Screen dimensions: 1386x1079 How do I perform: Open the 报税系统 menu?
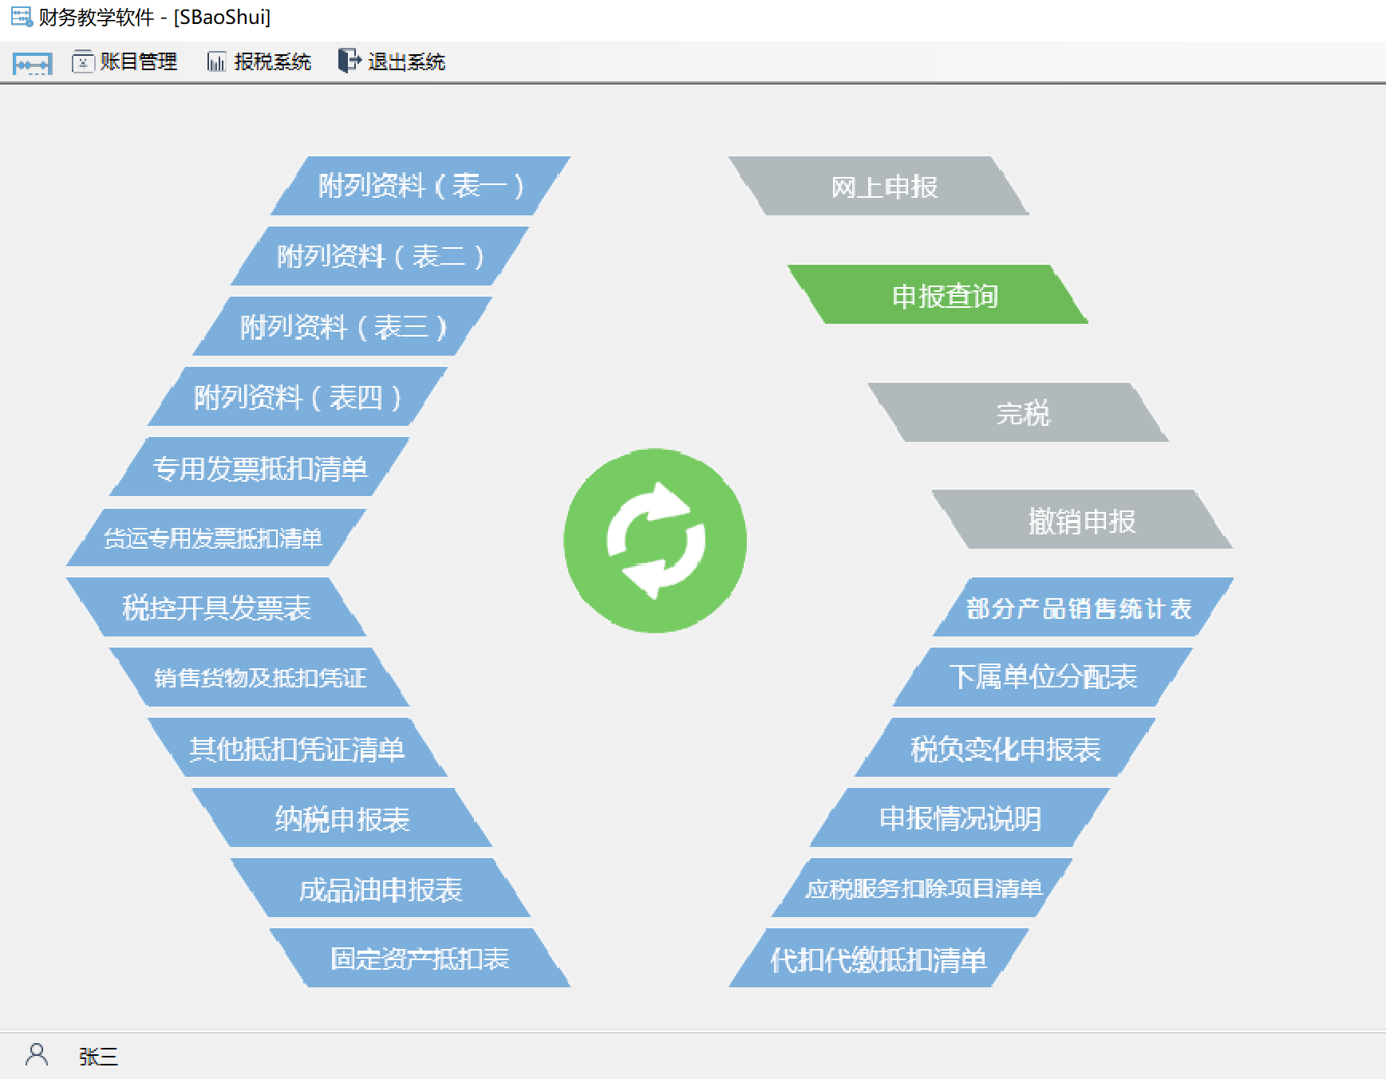272,61
